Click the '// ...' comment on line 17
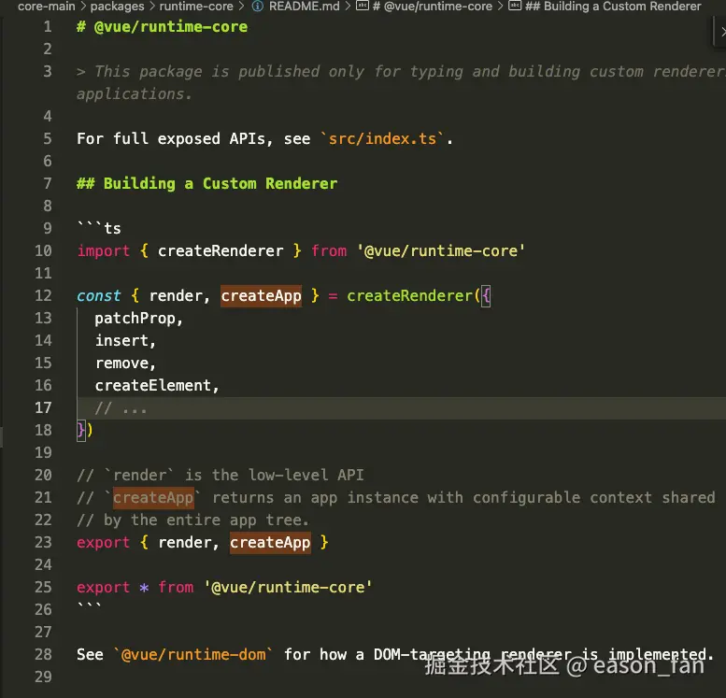Screen dimensions: 726x698 [121, 408]
